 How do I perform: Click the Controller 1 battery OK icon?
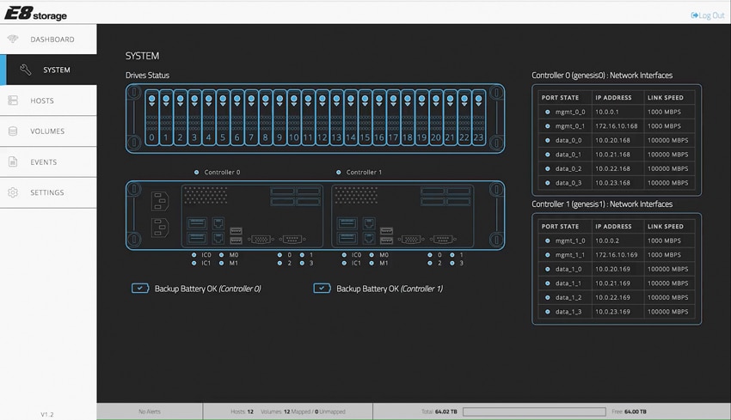(322, 289)
